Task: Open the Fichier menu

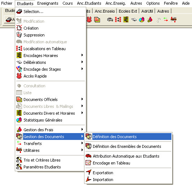Action: click(6, 3)
